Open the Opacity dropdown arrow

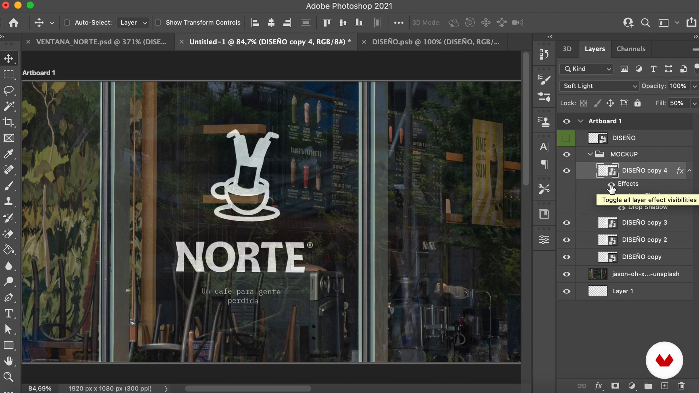(694, 86)
